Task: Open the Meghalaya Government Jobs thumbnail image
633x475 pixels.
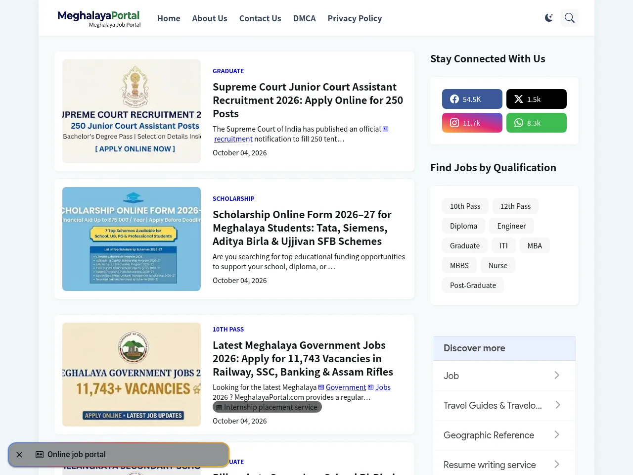Action: 132,375
